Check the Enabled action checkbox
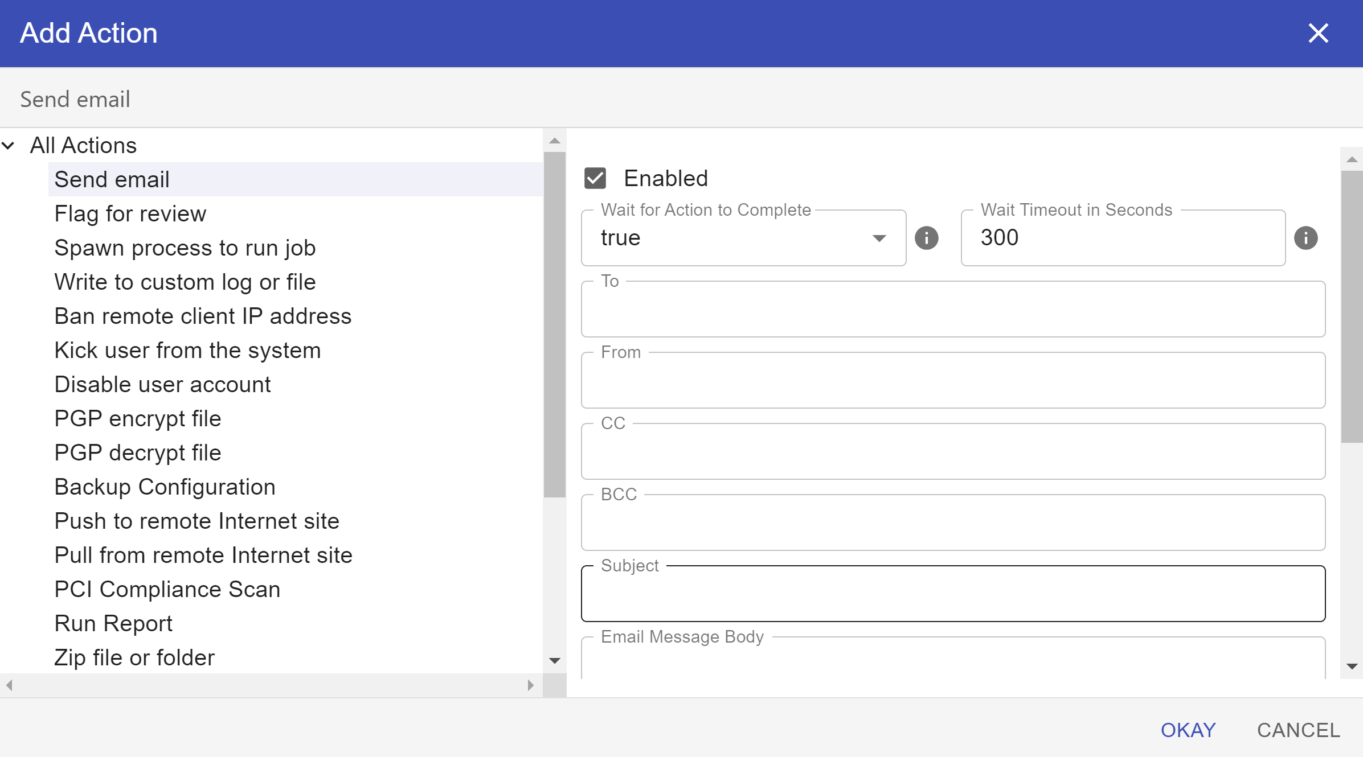Viewport: 1363px width, 757px height. tap(595, 177)
